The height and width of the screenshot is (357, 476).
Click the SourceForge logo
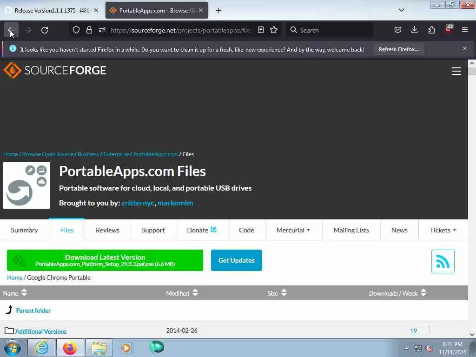(55, 71)
